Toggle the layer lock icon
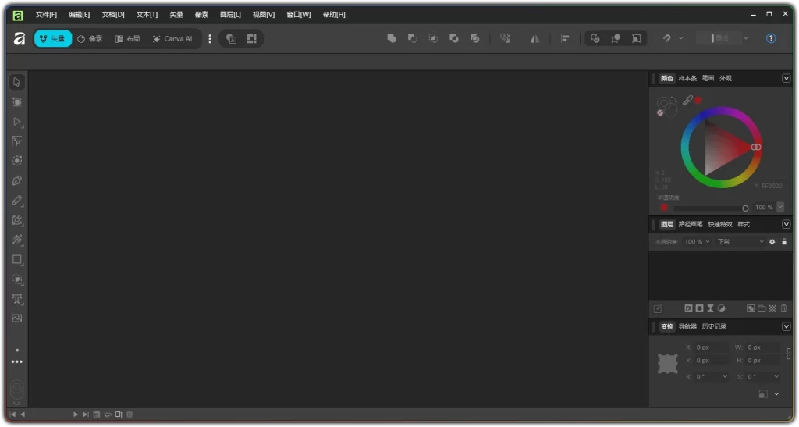Image resolution: width=799 pixels, height=427 pixels. [784, 241]
